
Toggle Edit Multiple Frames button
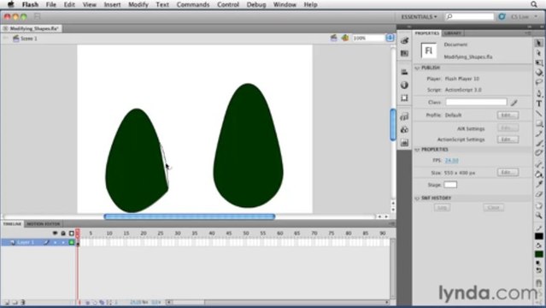109,302
